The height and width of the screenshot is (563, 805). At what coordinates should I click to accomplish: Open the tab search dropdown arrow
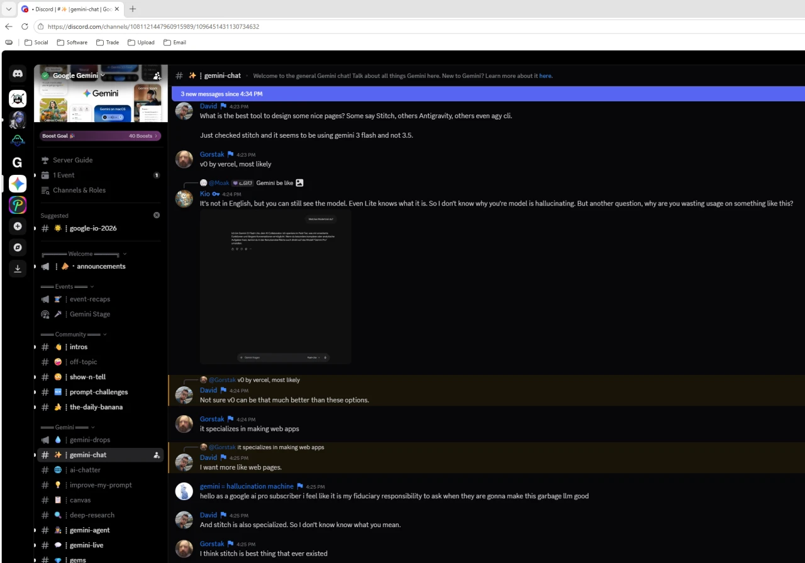(x=9, y=9)
